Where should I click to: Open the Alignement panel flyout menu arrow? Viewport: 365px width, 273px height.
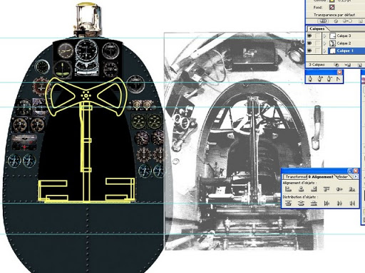pos(356,176)
